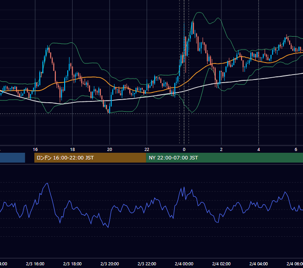
Task: Click hour label 22 on upper time axis
Action: click(x=147, y=150)
